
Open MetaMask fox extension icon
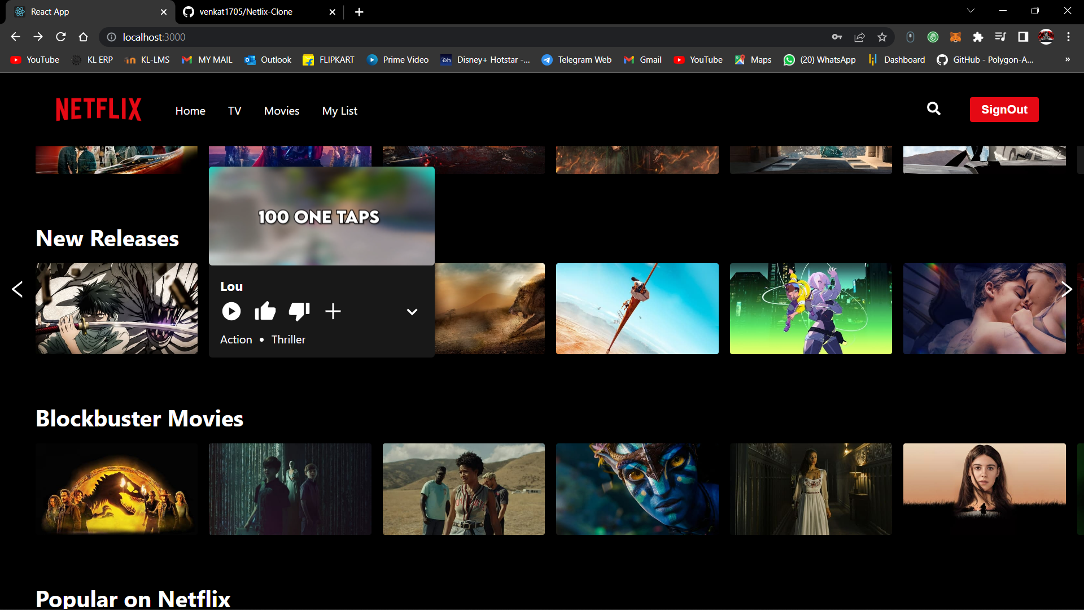[955, 37]
